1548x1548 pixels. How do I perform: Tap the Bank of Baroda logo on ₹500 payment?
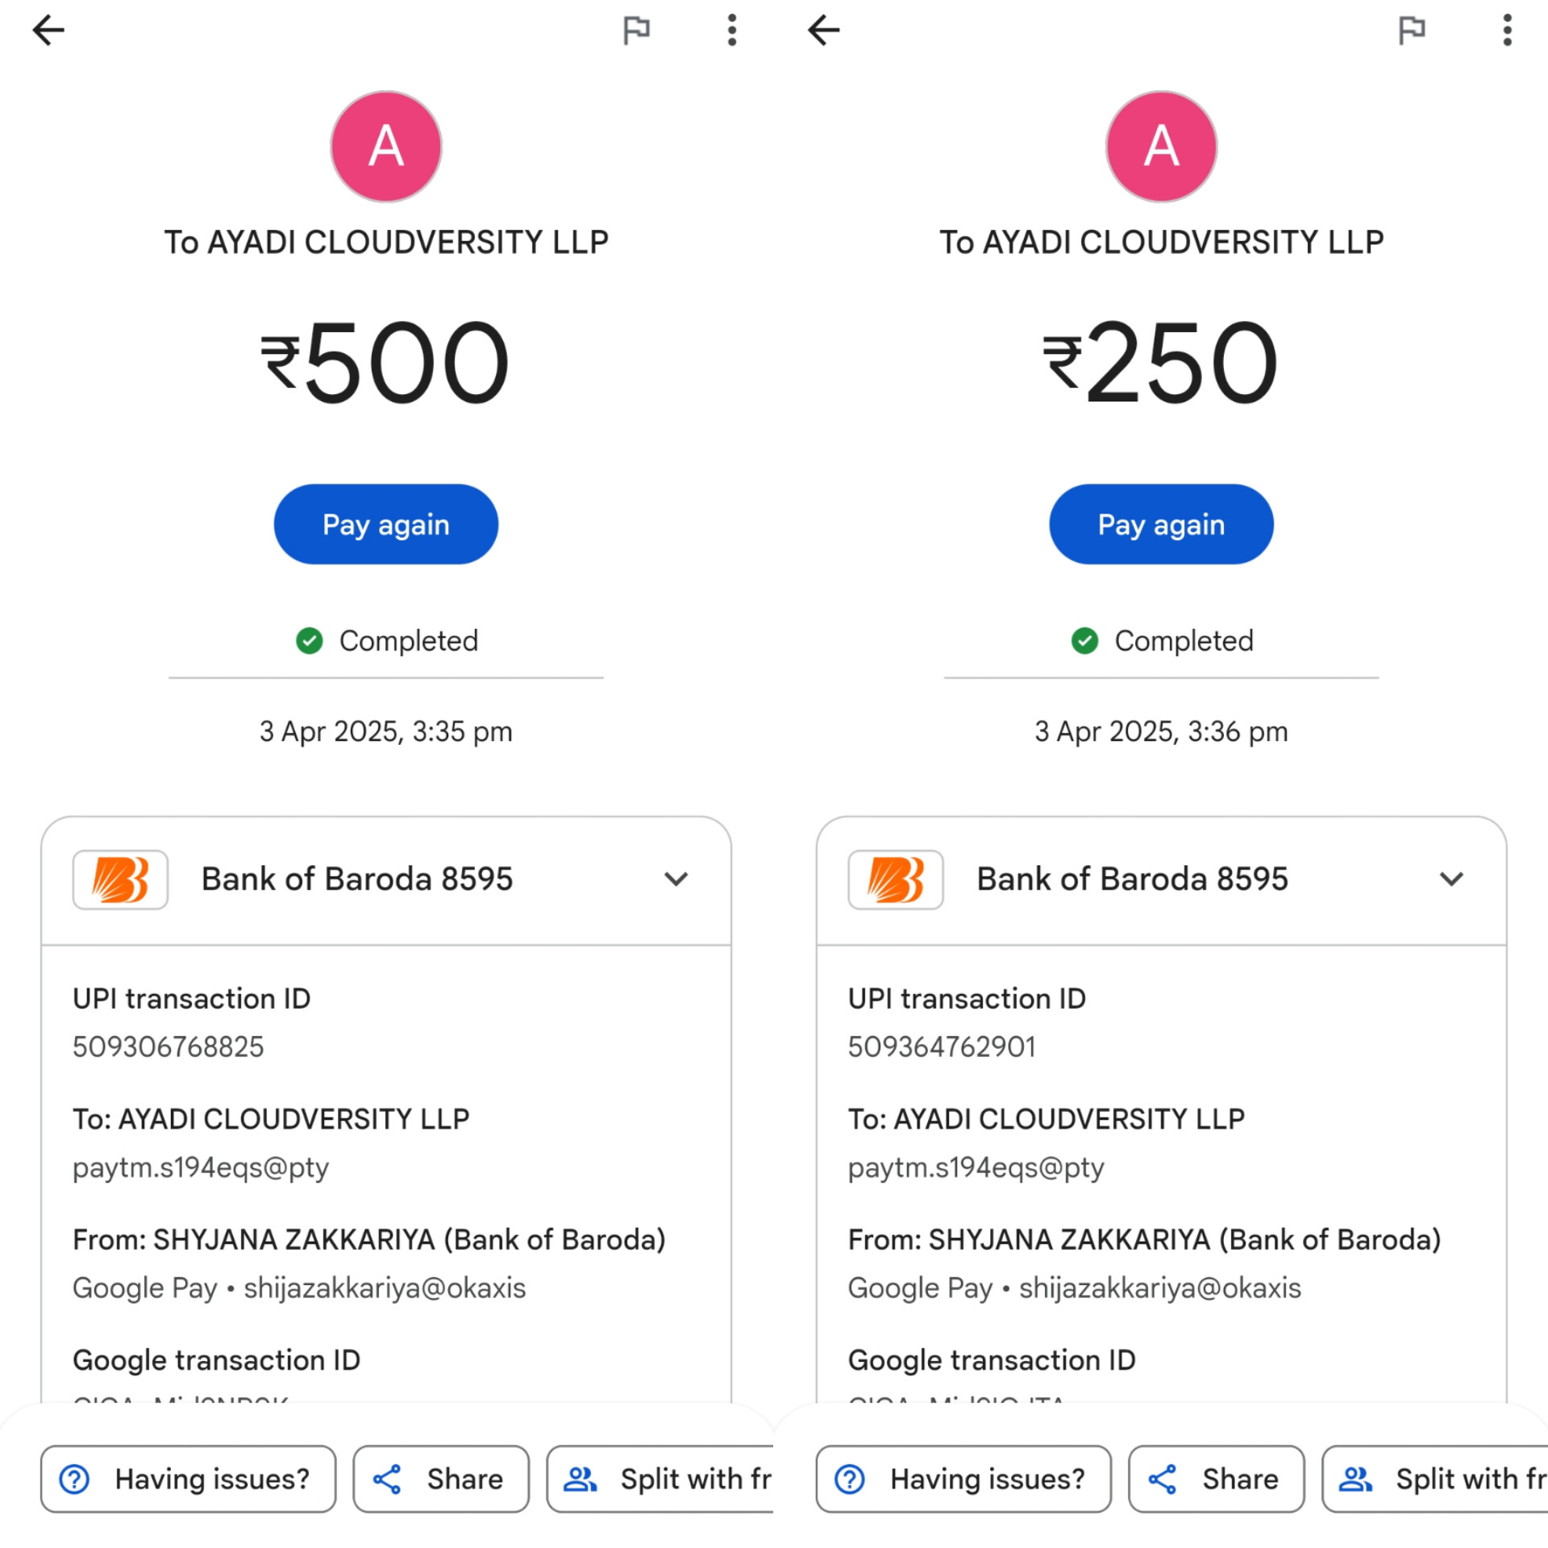[120, 879]
